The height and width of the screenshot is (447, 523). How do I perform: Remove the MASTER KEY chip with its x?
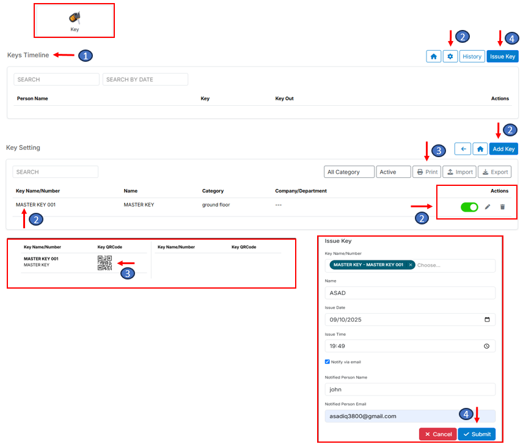tap(411, 265)
